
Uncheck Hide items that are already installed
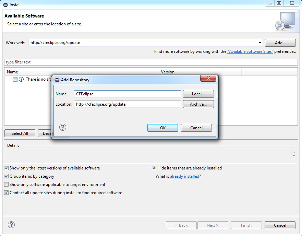pos(154,168)
